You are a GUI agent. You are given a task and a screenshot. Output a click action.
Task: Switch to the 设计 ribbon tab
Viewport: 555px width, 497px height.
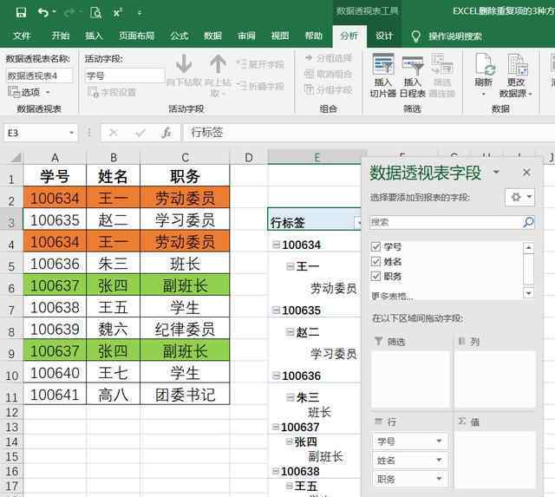(384, 36)
